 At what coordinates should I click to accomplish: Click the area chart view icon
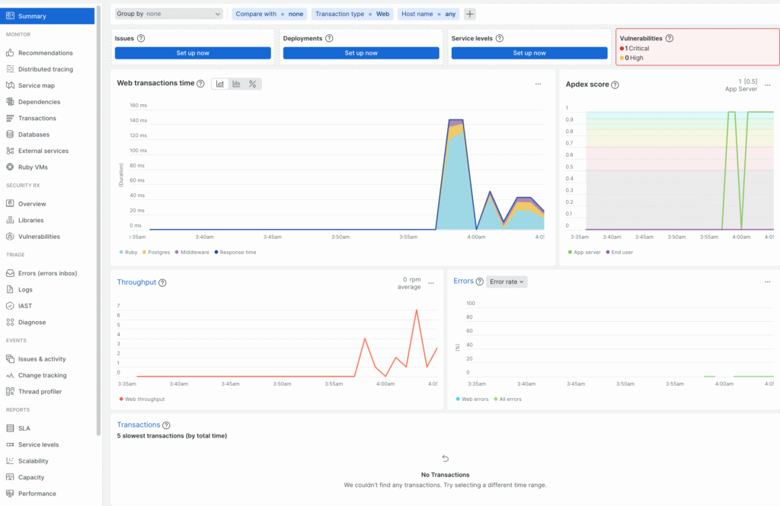pos(220,84)
